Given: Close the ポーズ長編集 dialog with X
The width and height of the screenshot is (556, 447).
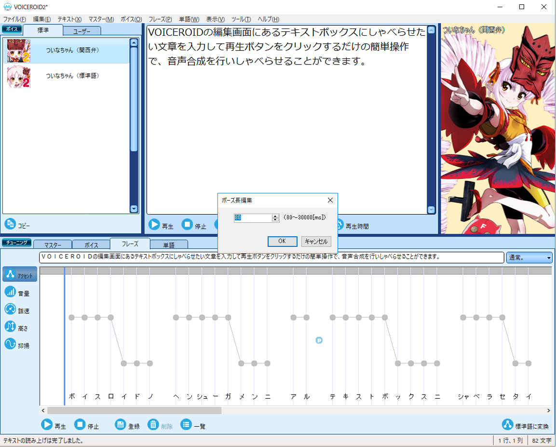Looking at the screenshot, I should coord(330,200).
